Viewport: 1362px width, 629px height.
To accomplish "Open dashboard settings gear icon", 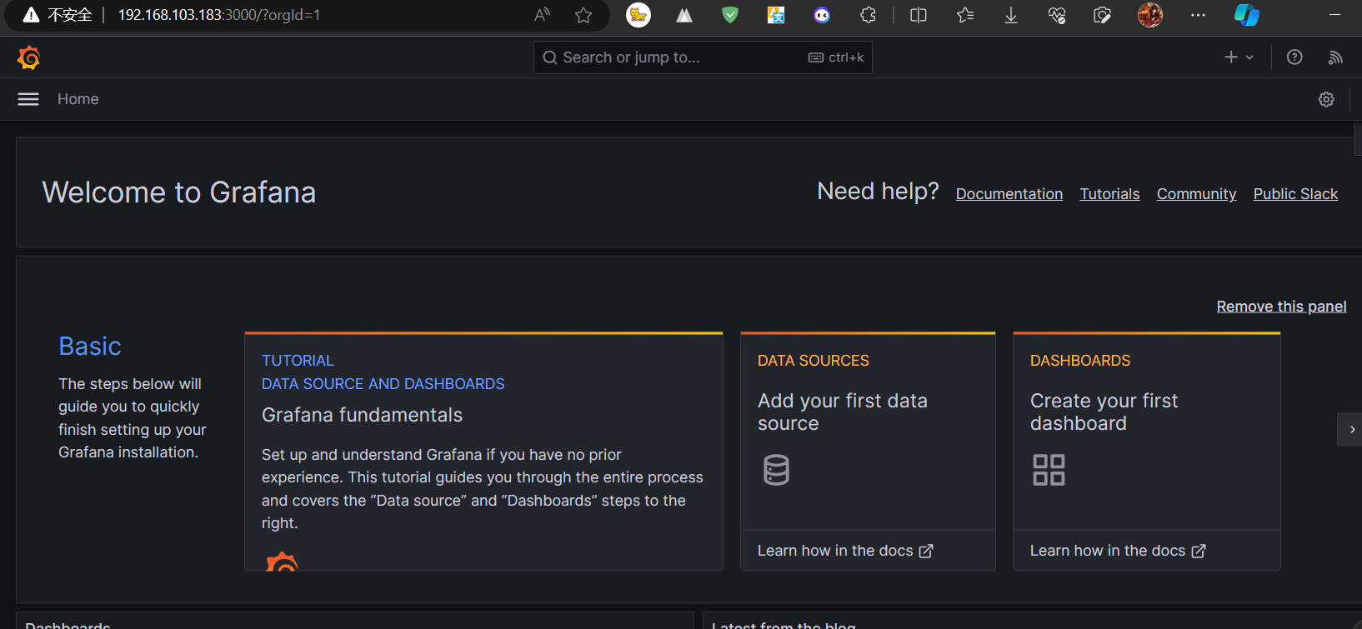I will [x=1326, y=99].
